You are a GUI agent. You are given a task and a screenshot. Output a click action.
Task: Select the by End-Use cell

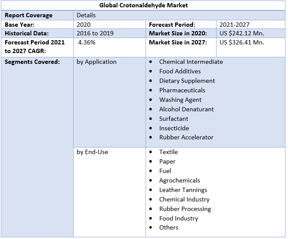coord(92,152)
